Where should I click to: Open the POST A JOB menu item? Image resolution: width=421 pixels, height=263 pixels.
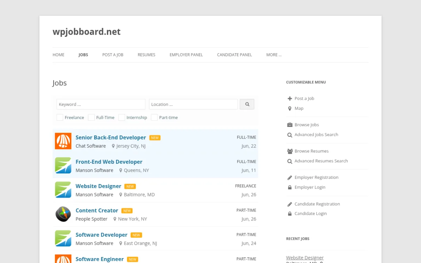click(113, 55)
